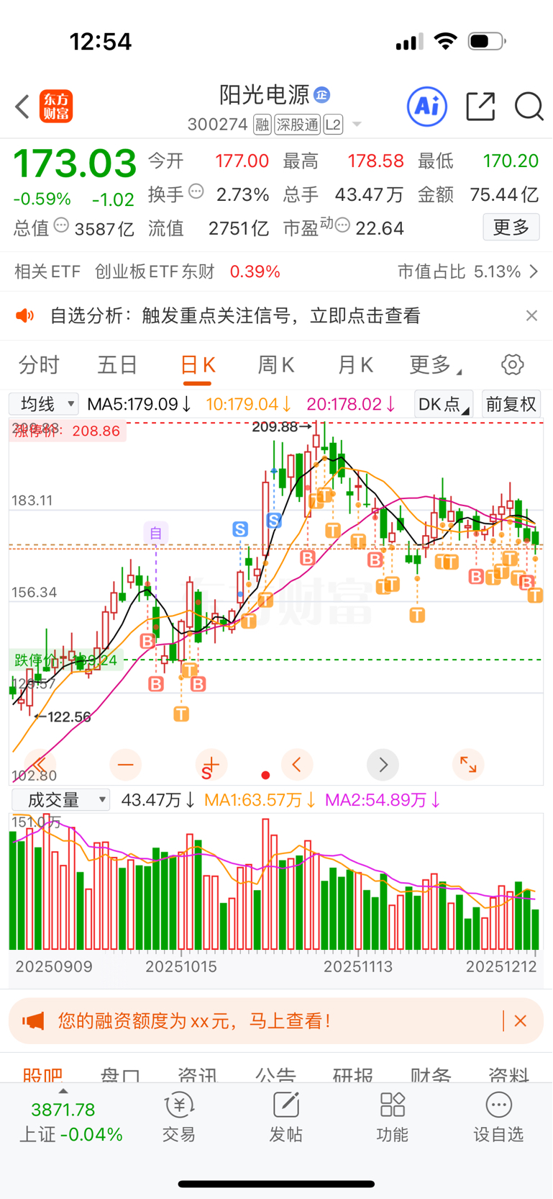Tap the back arrow icon
The image size is (553, 1199).
22,107
